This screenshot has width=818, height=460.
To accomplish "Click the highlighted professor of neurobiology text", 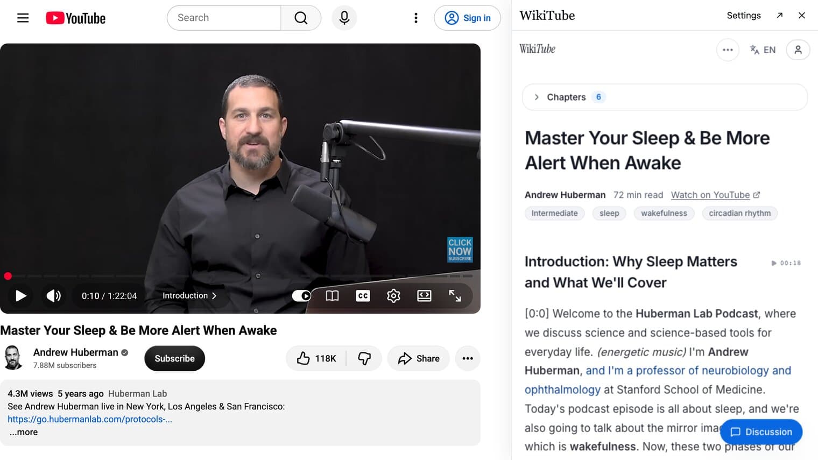I will 658,380.
